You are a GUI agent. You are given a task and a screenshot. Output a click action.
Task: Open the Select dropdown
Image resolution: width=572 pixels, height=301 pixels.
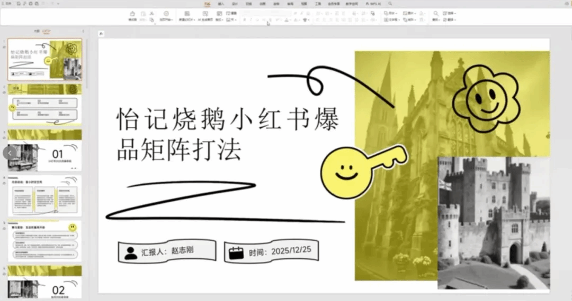(x=450, y=13)
